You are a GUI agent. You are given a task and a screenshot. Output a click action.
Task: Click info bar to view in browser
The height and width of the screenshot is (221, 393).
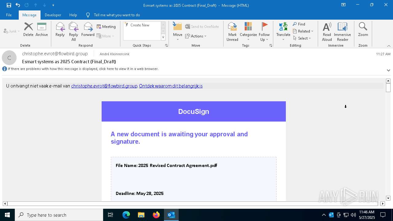coord(83,69)
